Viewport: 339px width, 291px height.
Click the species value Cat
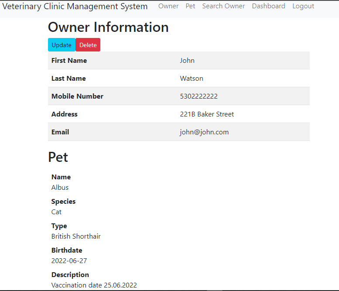pyautogui.click(x=56, y=212)
